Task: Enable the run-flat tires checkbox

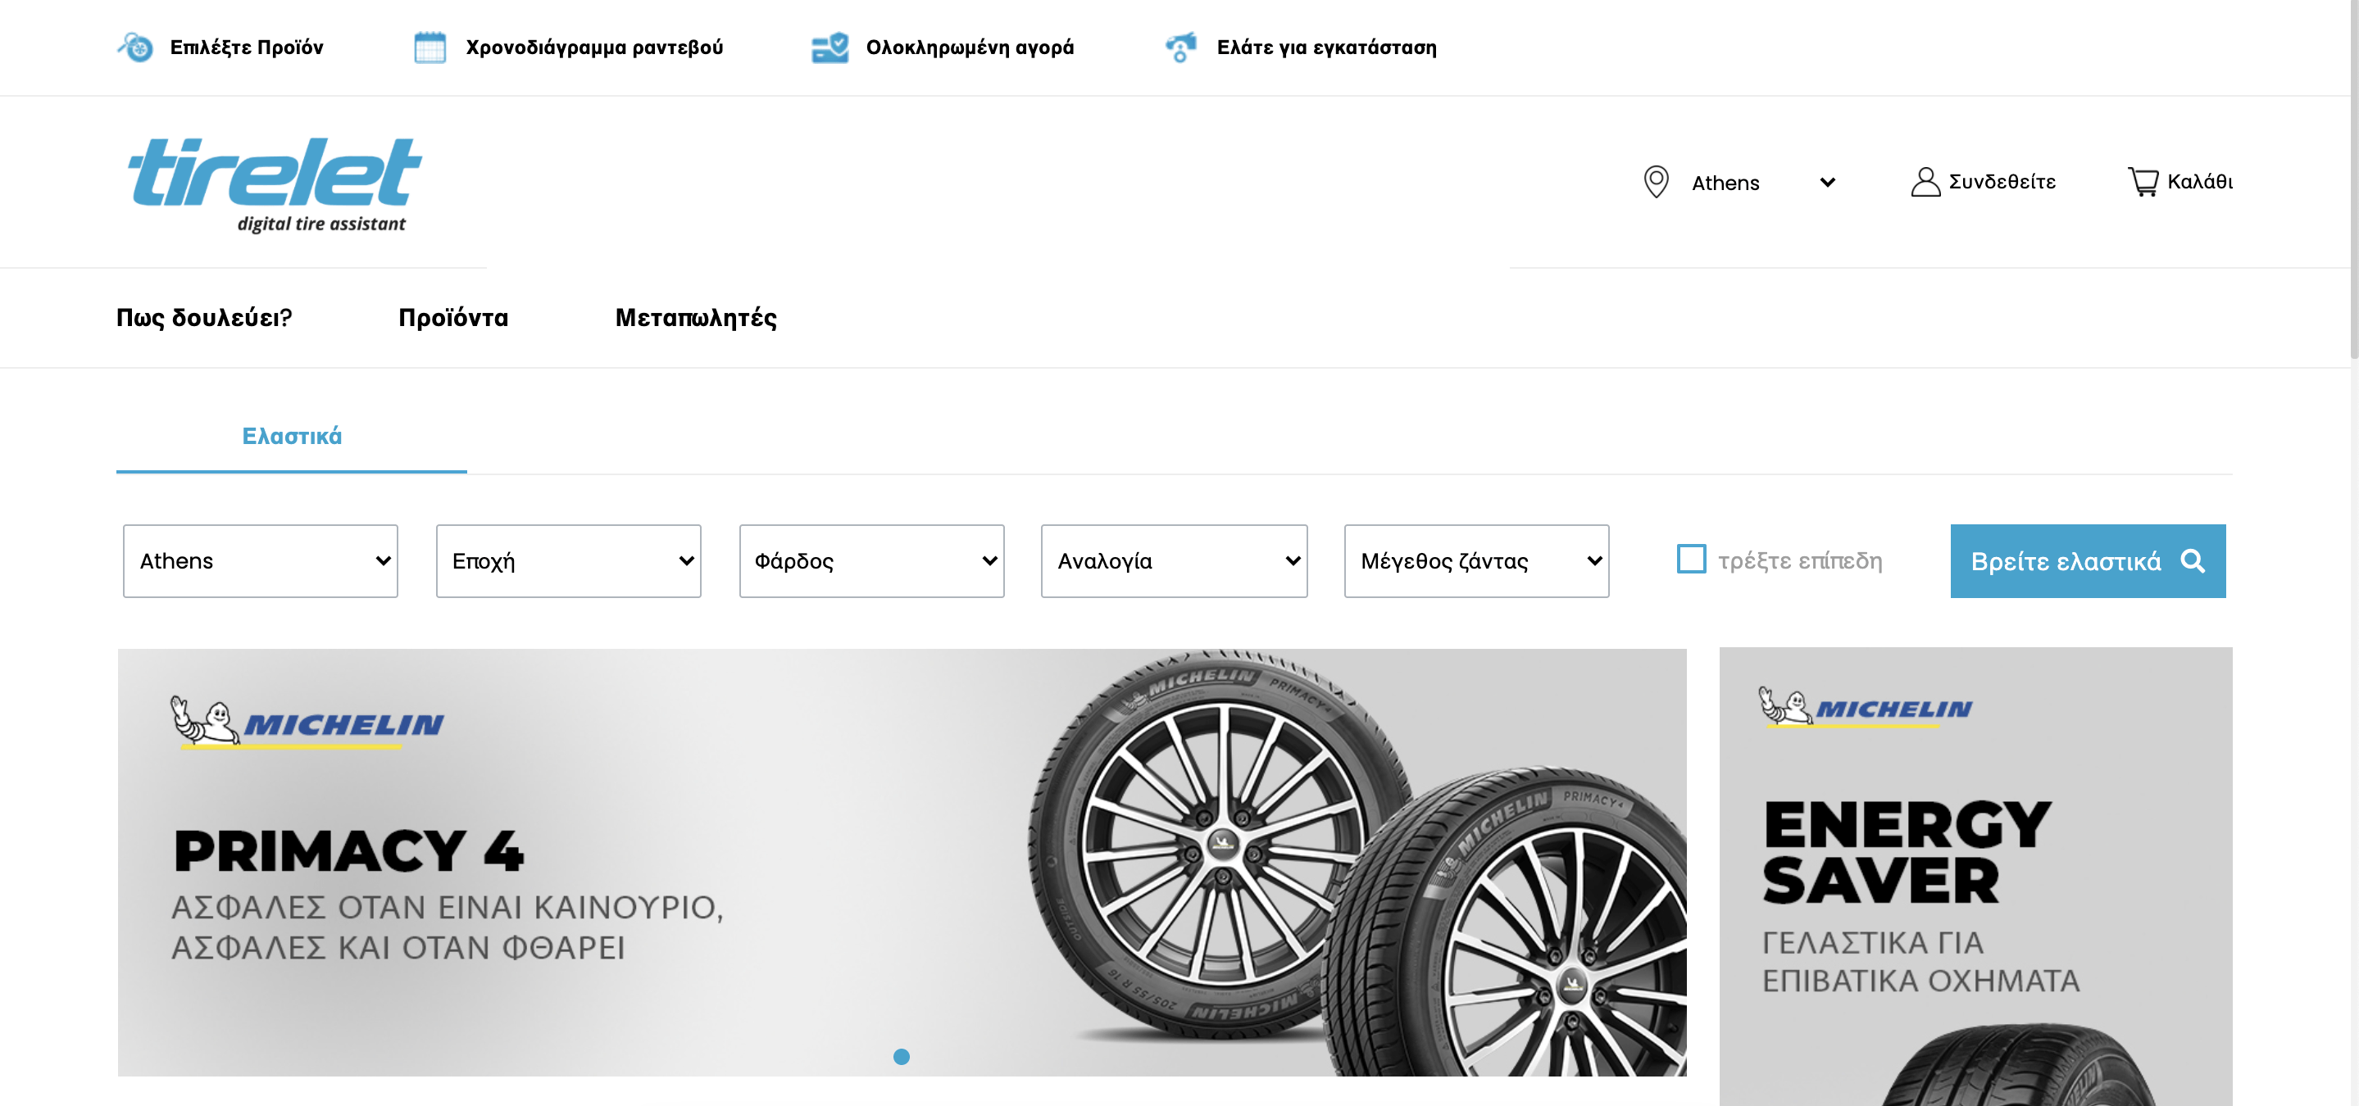Action: pos(1690,560)
